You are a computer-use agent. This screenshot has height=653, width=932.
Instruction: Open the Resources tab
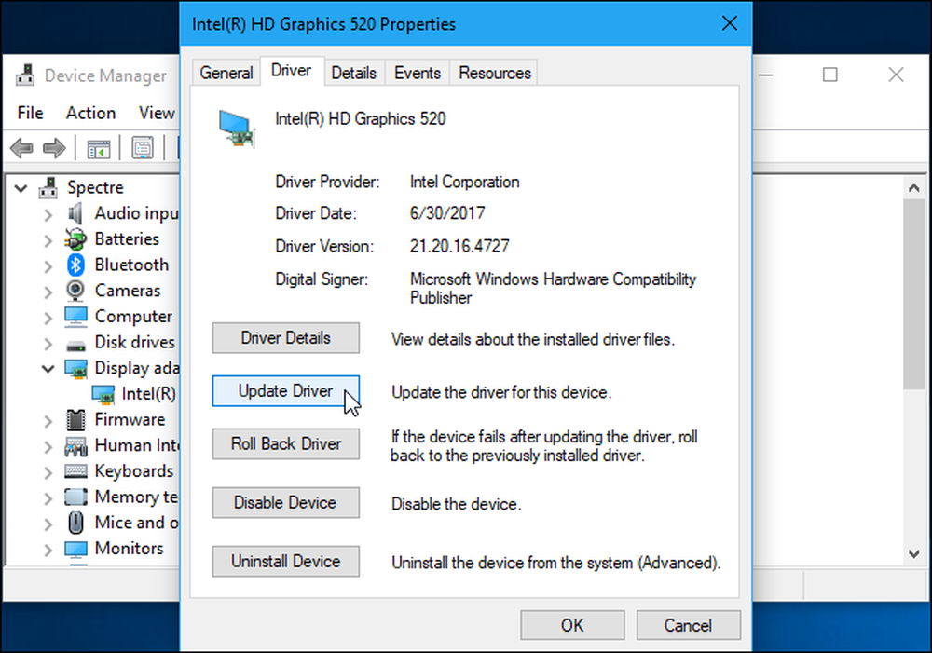(x=495, y=73)
